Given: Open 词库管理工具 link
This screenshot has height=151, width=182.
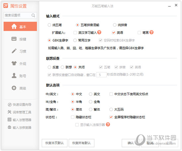Looking at the screenshot, I should [x=22, y=112].
